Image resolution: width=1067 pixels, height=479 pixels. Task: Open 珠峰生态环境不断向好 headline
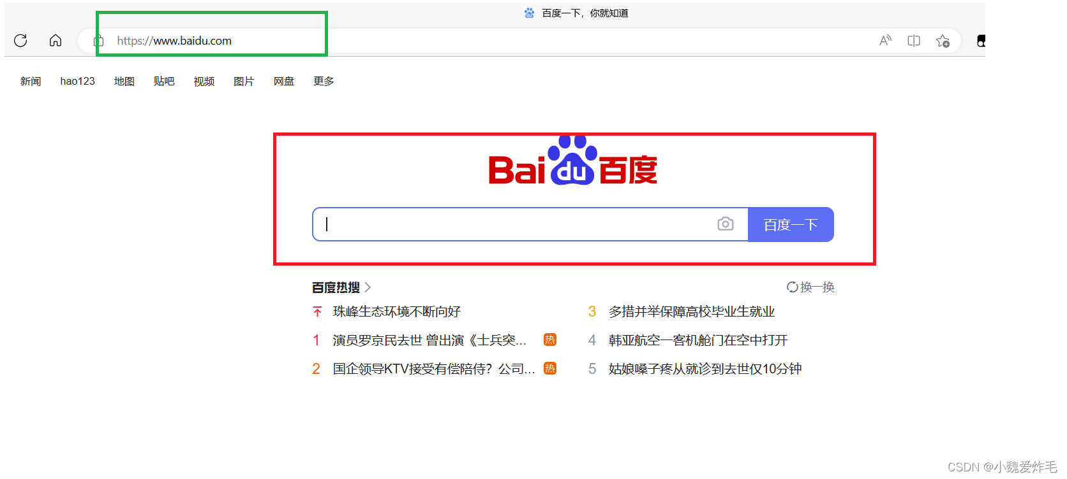[x=397, y=311]
